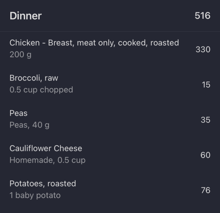Click the 'Peas, 40 g' serving text
220x213 pixels.
point(29,125)
